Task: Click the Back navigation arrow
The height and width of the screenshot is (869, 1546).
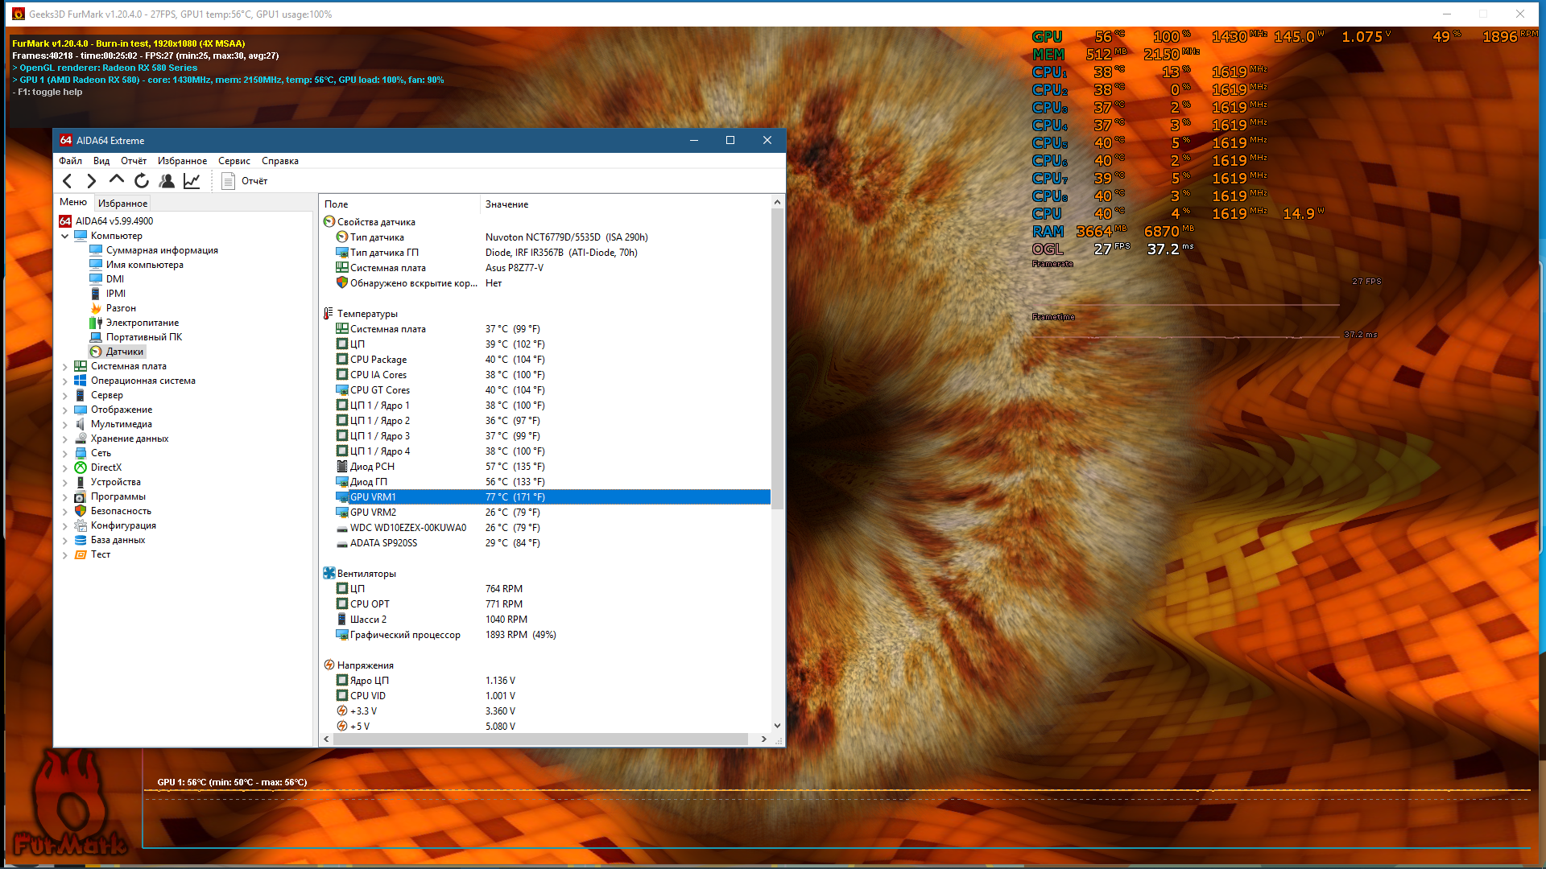Action: tap(68, 181)
